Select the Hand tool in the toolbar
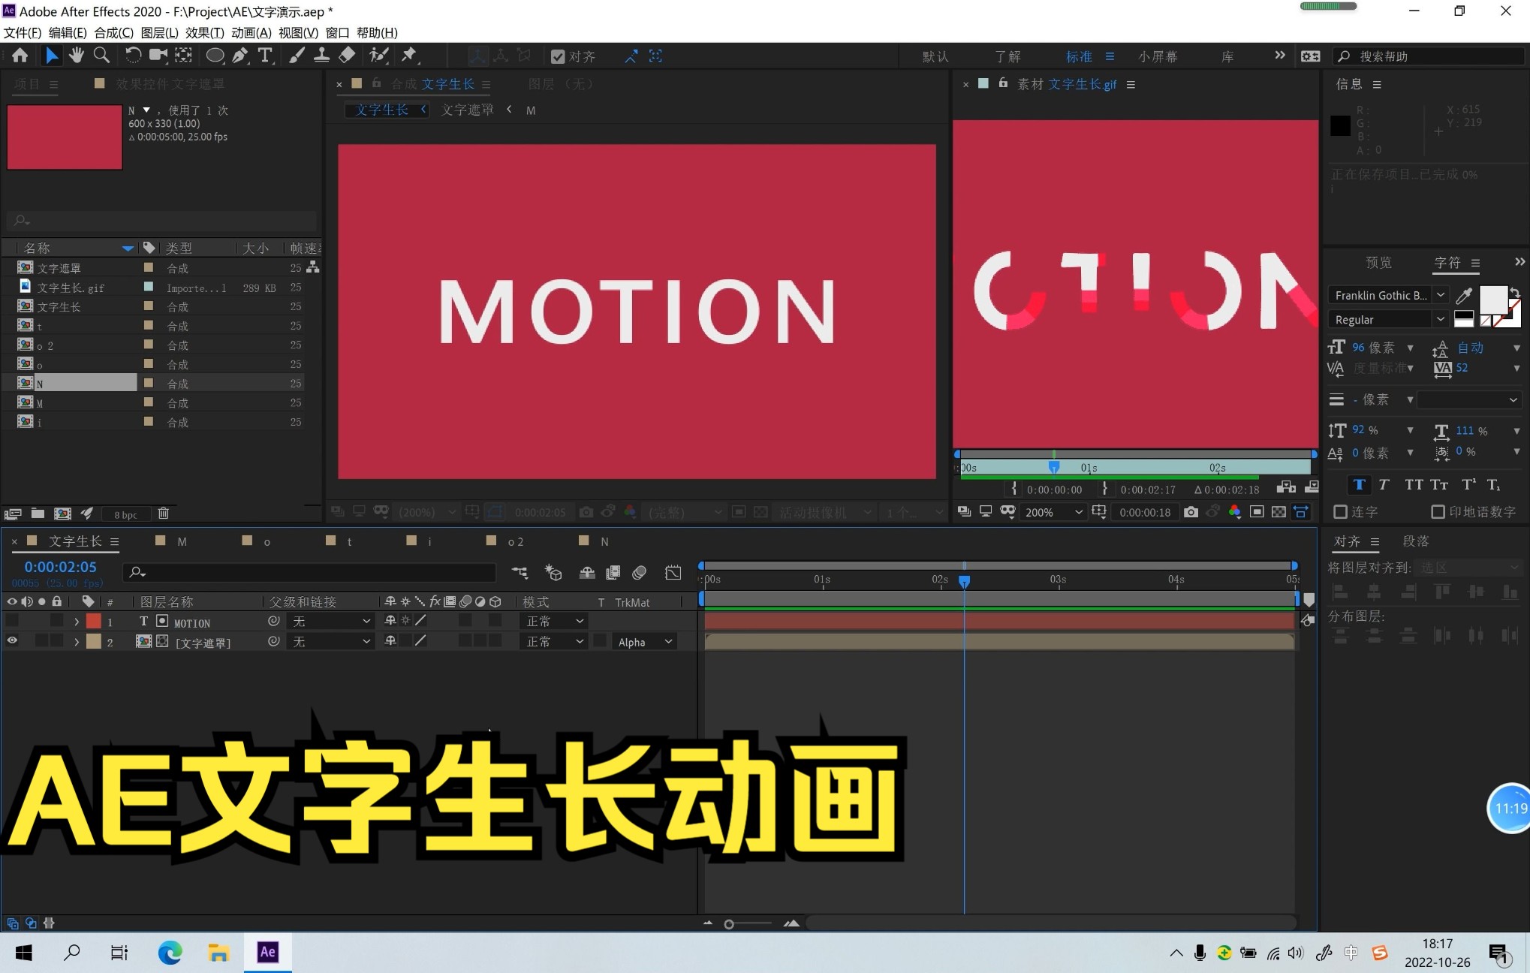This screenshot has width=1530, height=973. [x=77, y=56]
